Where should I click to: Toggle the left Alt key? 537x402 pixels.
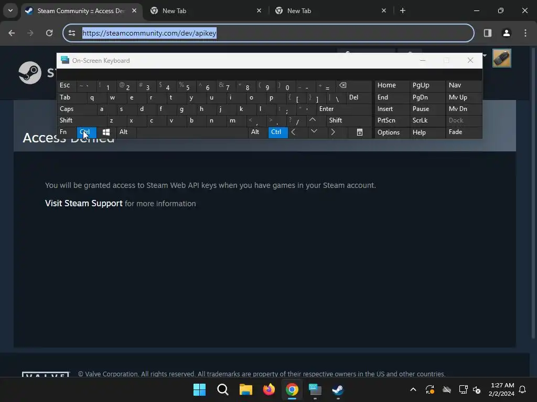(x=126, y=132)
